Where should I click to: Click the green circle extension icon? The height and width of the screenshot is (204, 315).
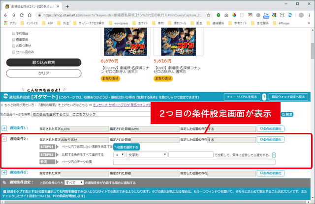pos(219,15)
